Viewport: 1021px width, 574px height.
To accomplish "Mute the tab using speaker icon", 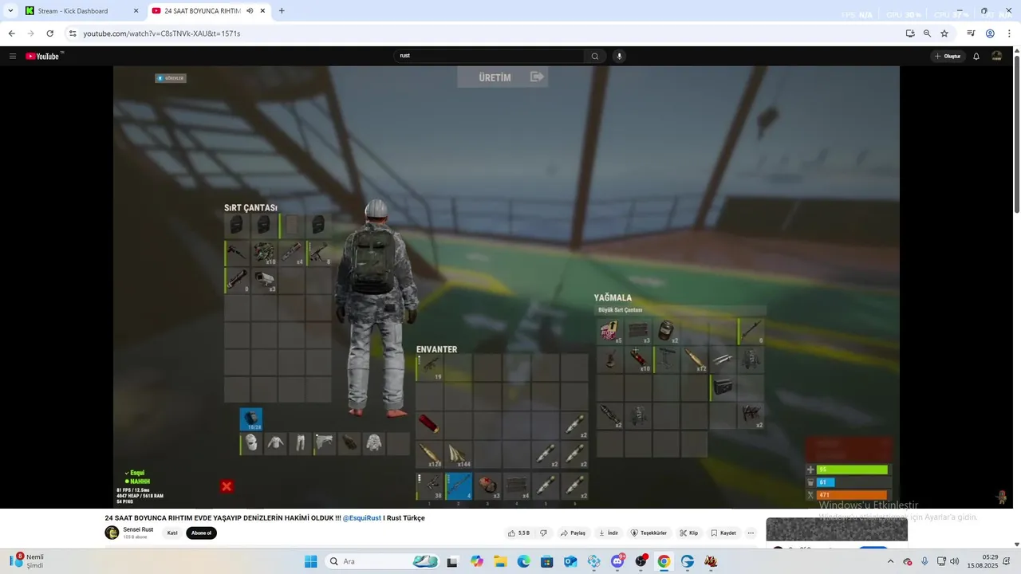I will pyautogui.click(x=250, y=11).
